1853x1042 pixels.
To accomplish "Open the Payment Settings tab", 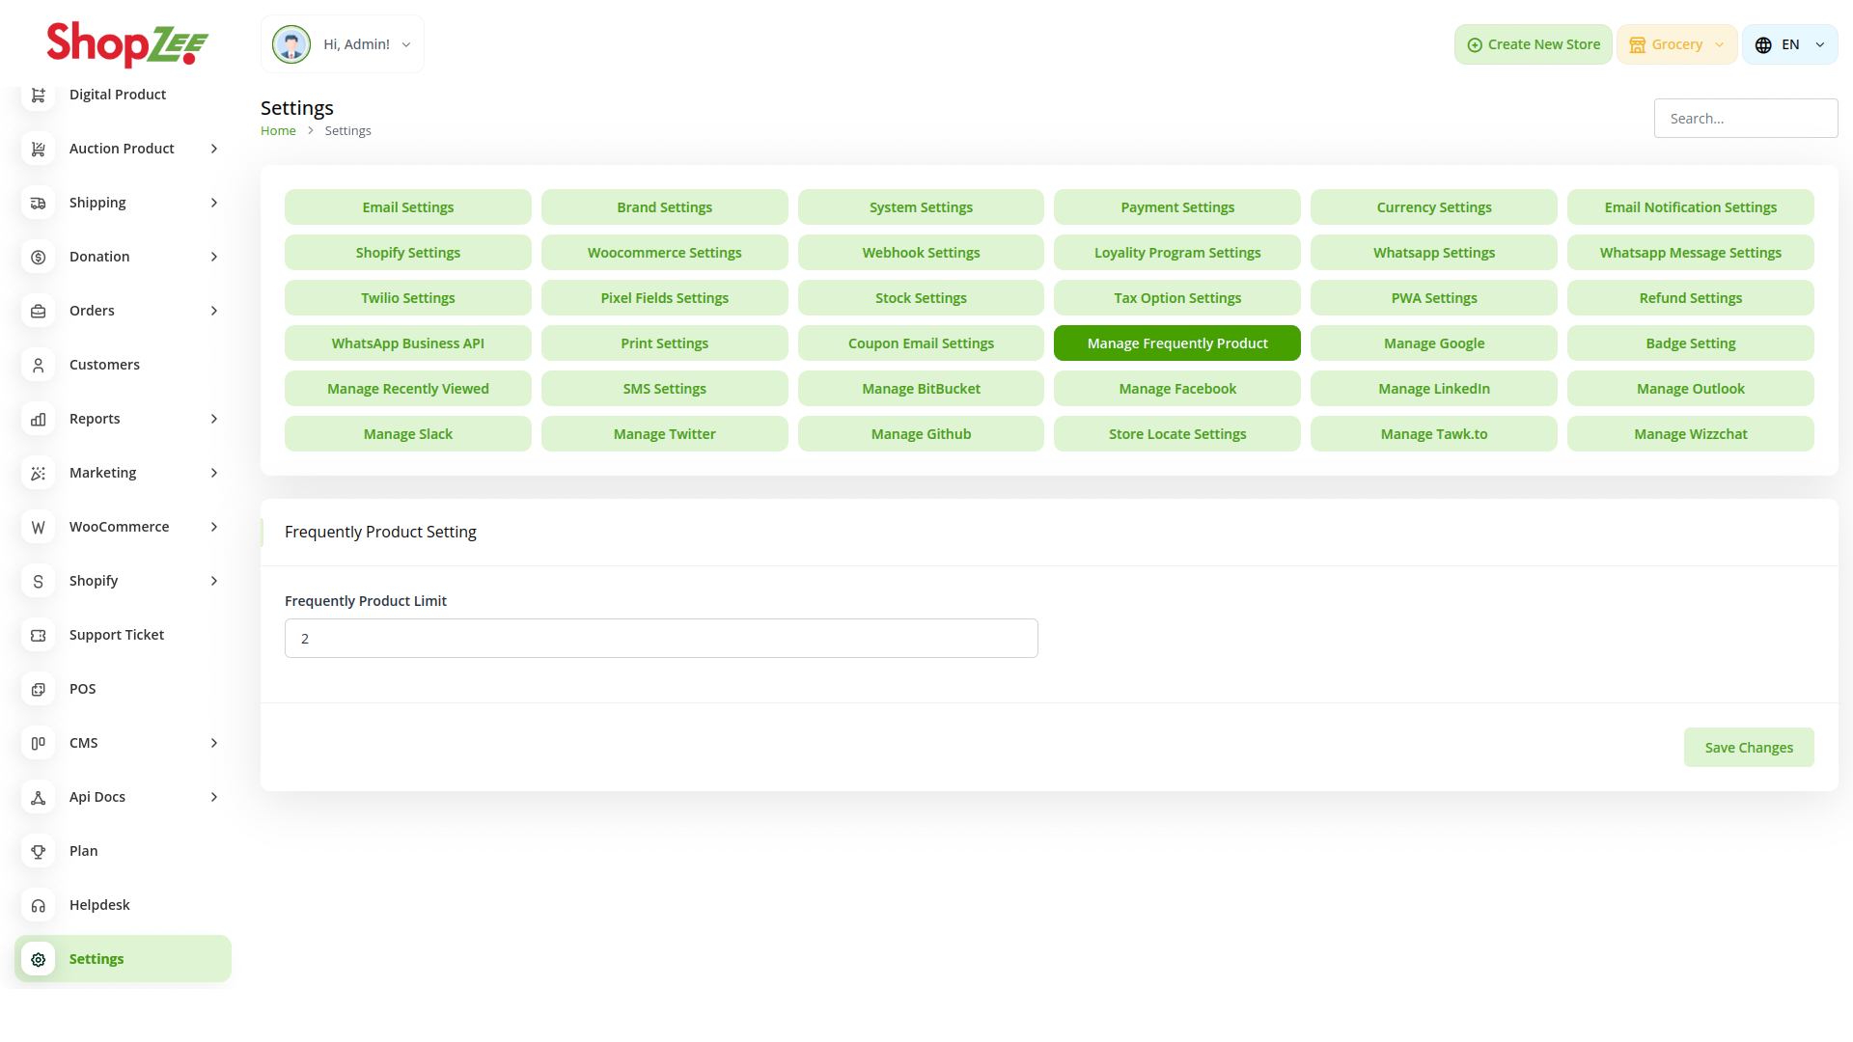I will coord(1176,207).
